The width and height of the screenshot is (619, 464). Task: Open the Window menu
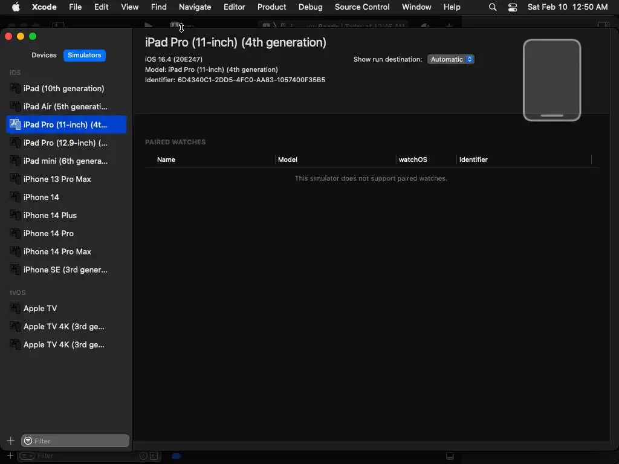(x=416, y=7)
